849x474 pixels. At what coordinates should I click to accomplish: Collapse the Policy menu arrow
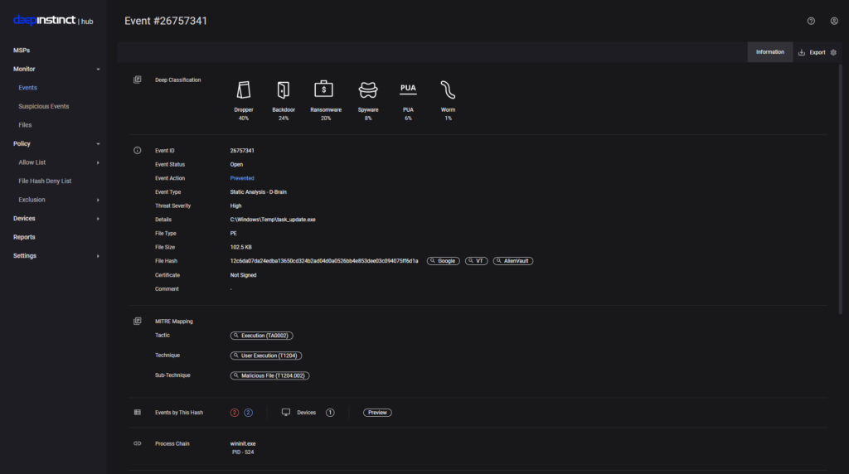pyautogui.click(x=98, y=144)
